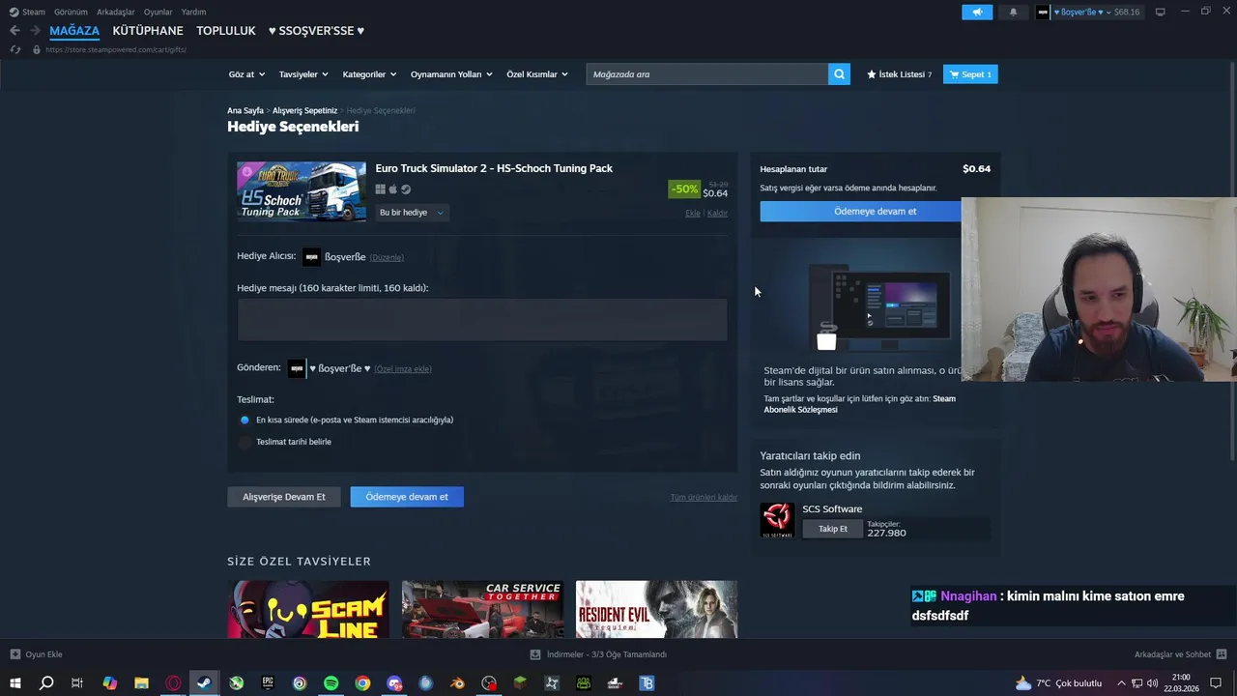Select 'Teslimat tarihi belirle' delivery option
1237x696 pixels.
(245, 442)
